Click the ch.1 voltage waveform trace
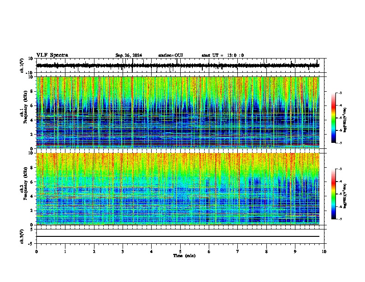The image size is (365, 282). coord(178,65)
